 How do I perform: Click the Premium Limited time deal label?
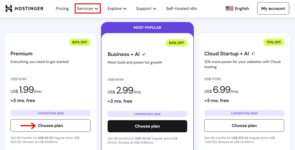click(x=51, y=113)
